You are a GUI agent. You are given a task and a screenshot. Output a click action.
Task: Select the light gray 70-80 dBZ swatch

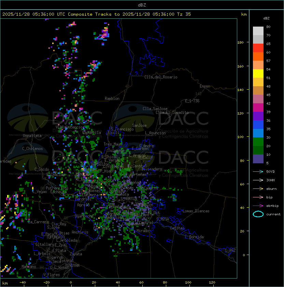click(258, 31)
